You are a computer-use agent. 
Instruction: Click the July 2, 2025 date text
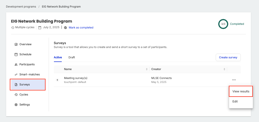[51, 27]
